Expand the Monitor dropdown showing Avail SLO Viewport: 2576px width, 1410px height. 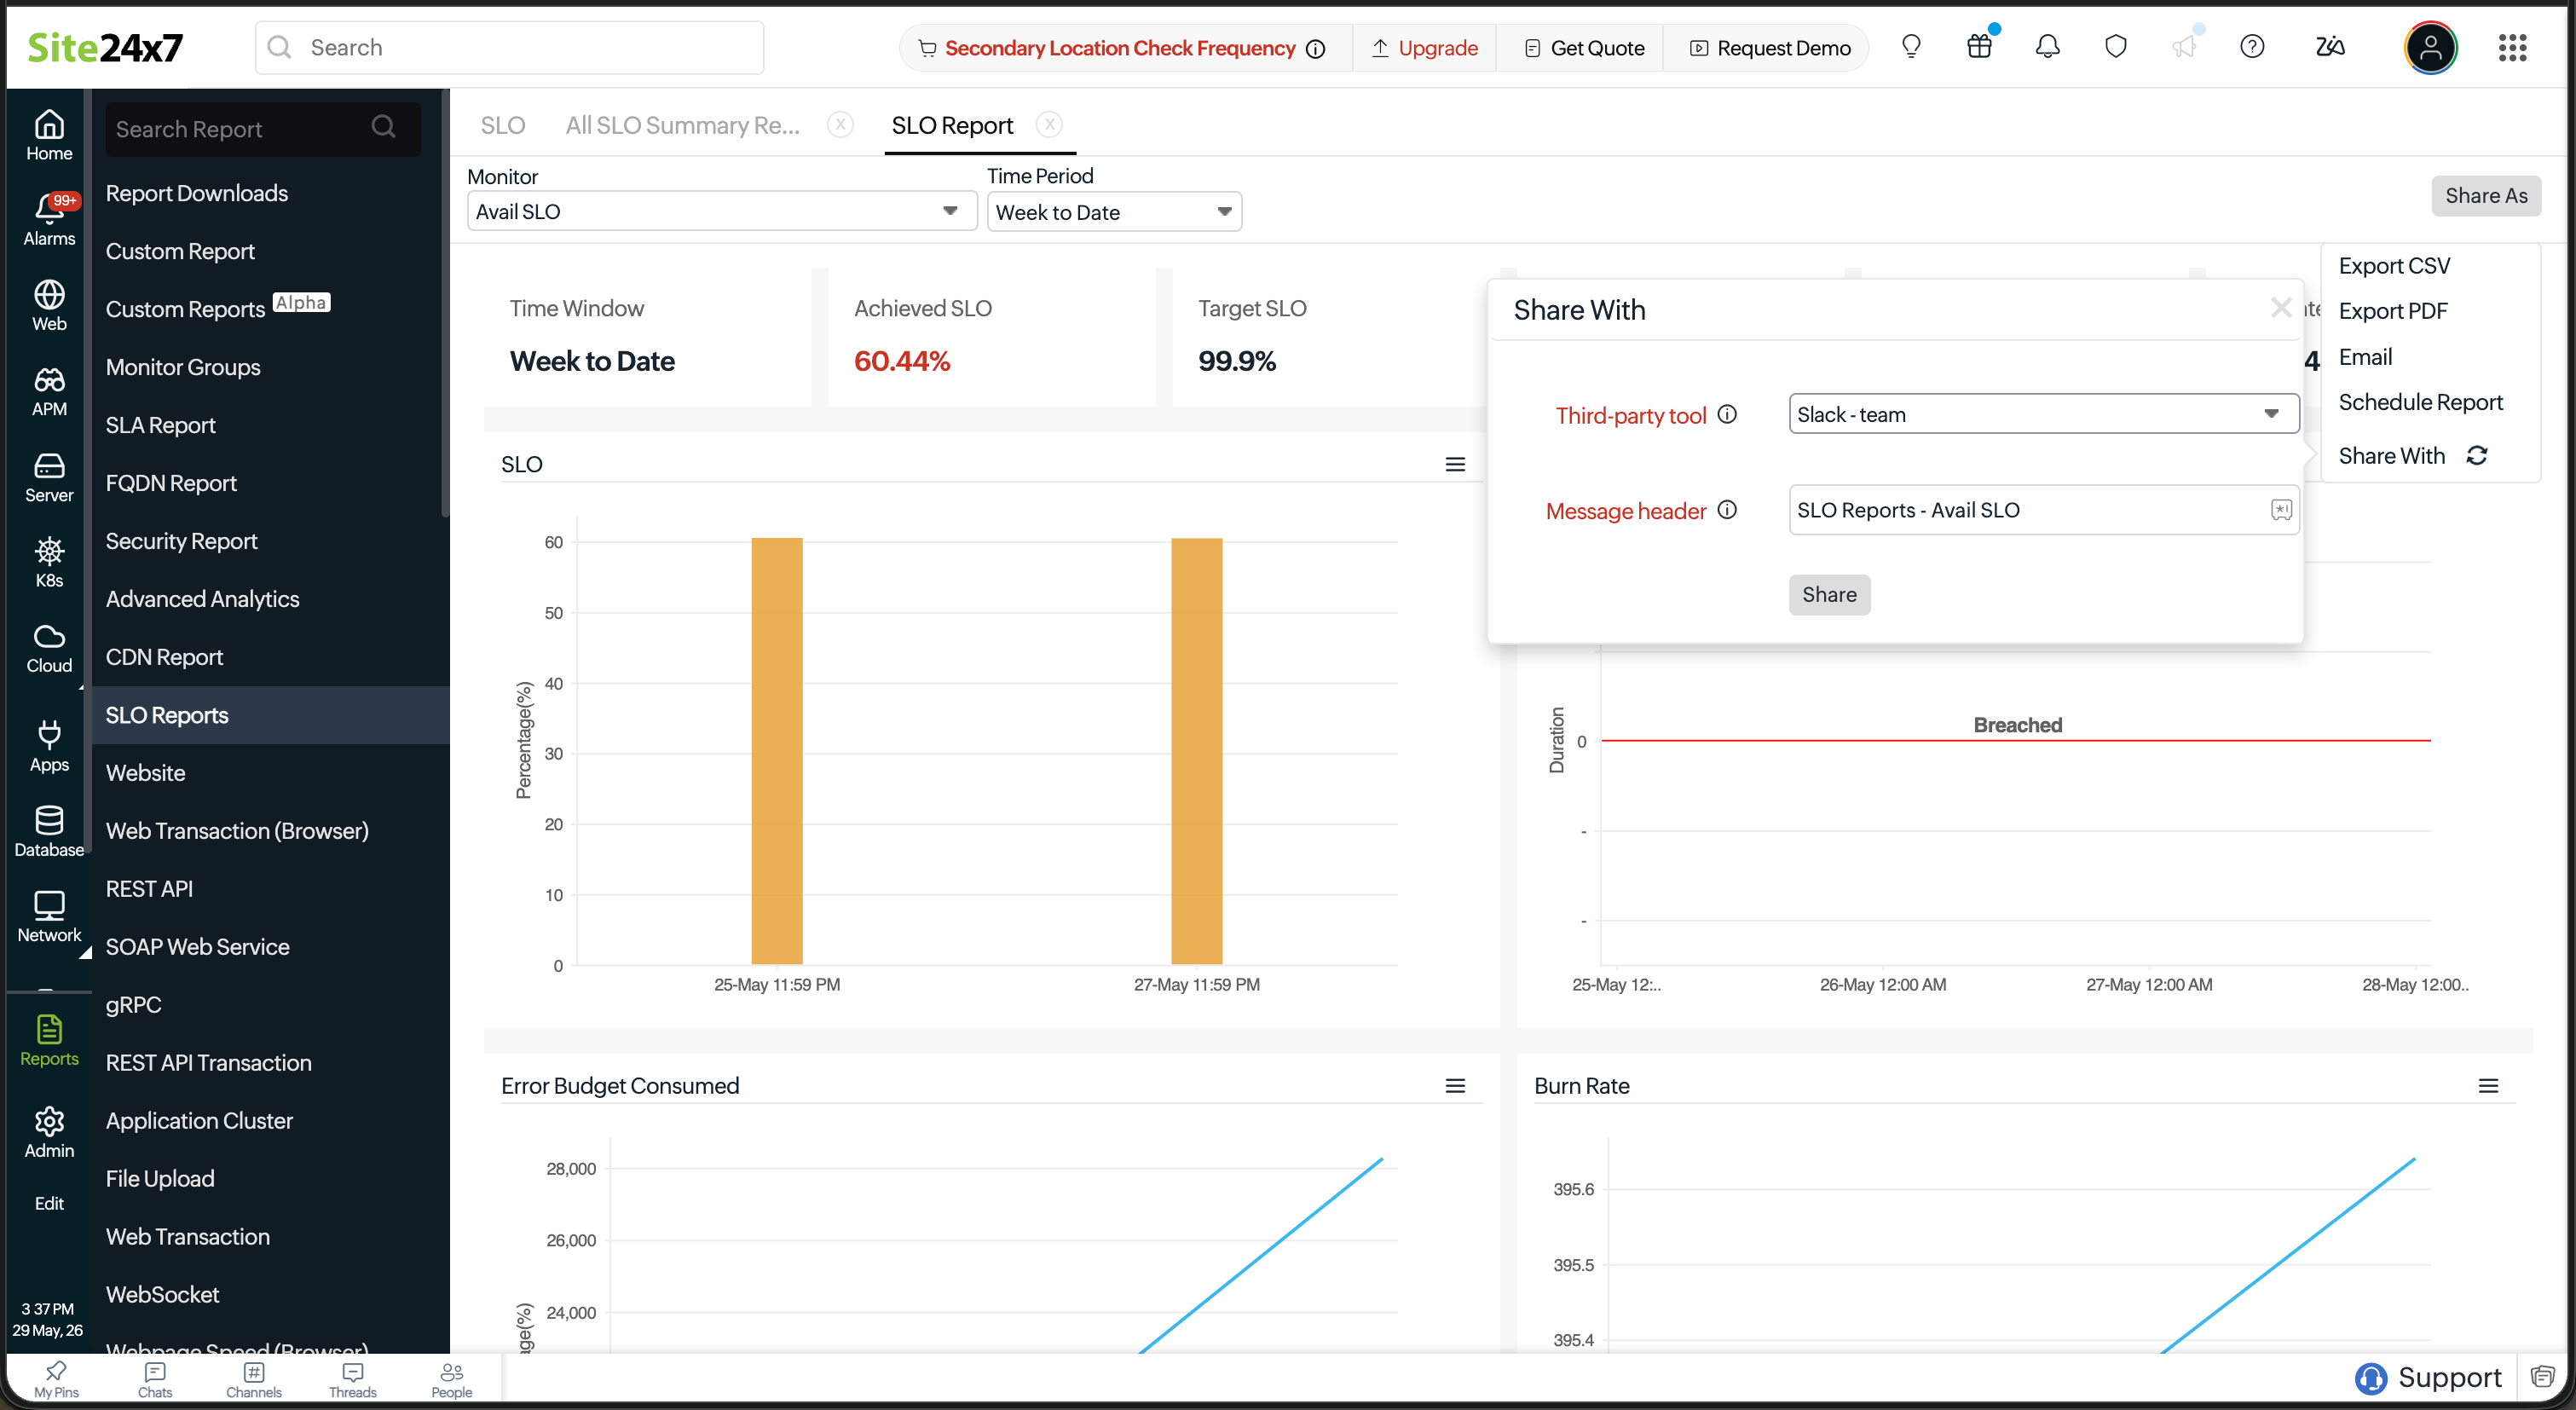pos(722,211)
